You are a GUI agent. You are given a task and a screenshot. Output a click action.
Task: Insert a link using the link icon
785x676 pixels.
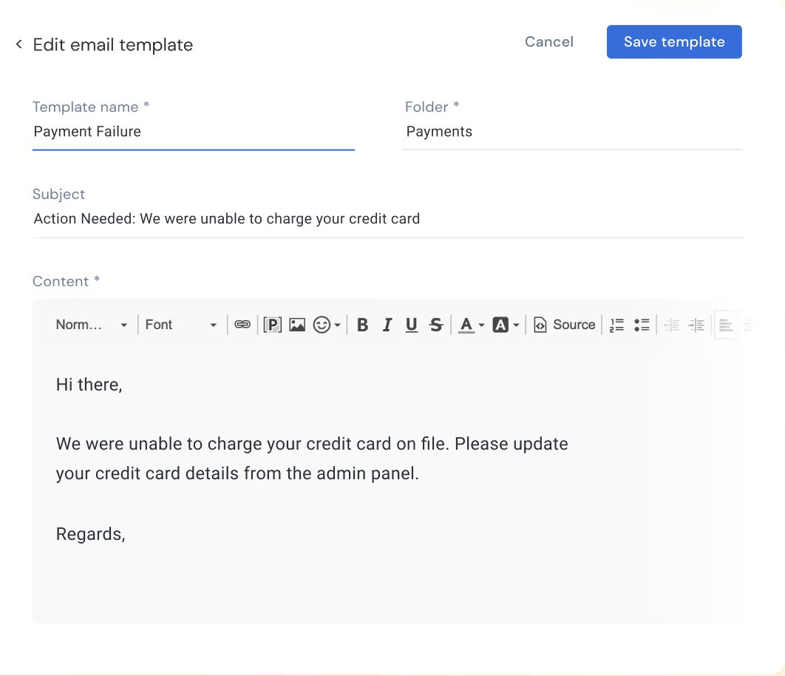click(242, 324)
